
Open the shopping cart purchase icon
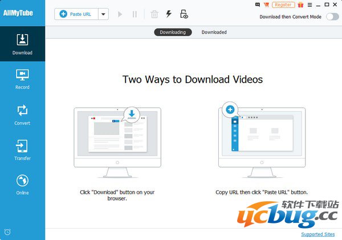click(x=264, y=5)
